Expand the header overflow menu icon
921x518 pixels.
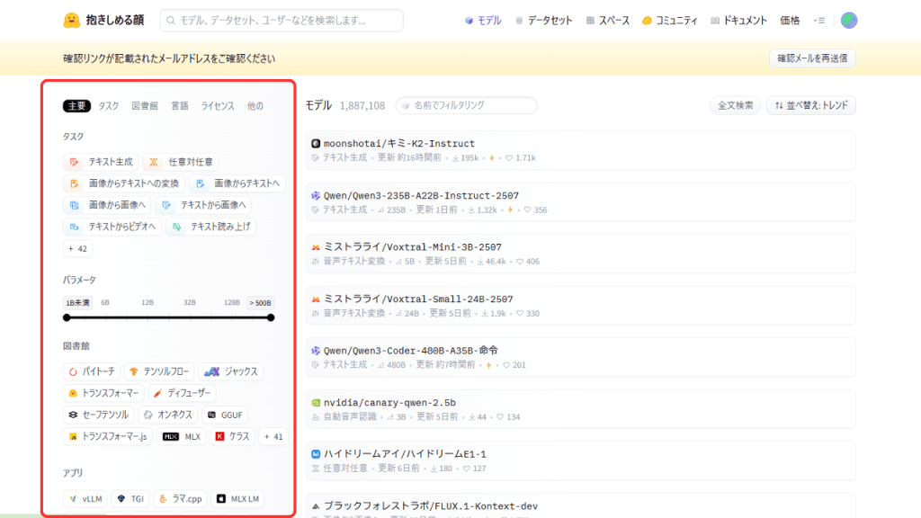819,21
